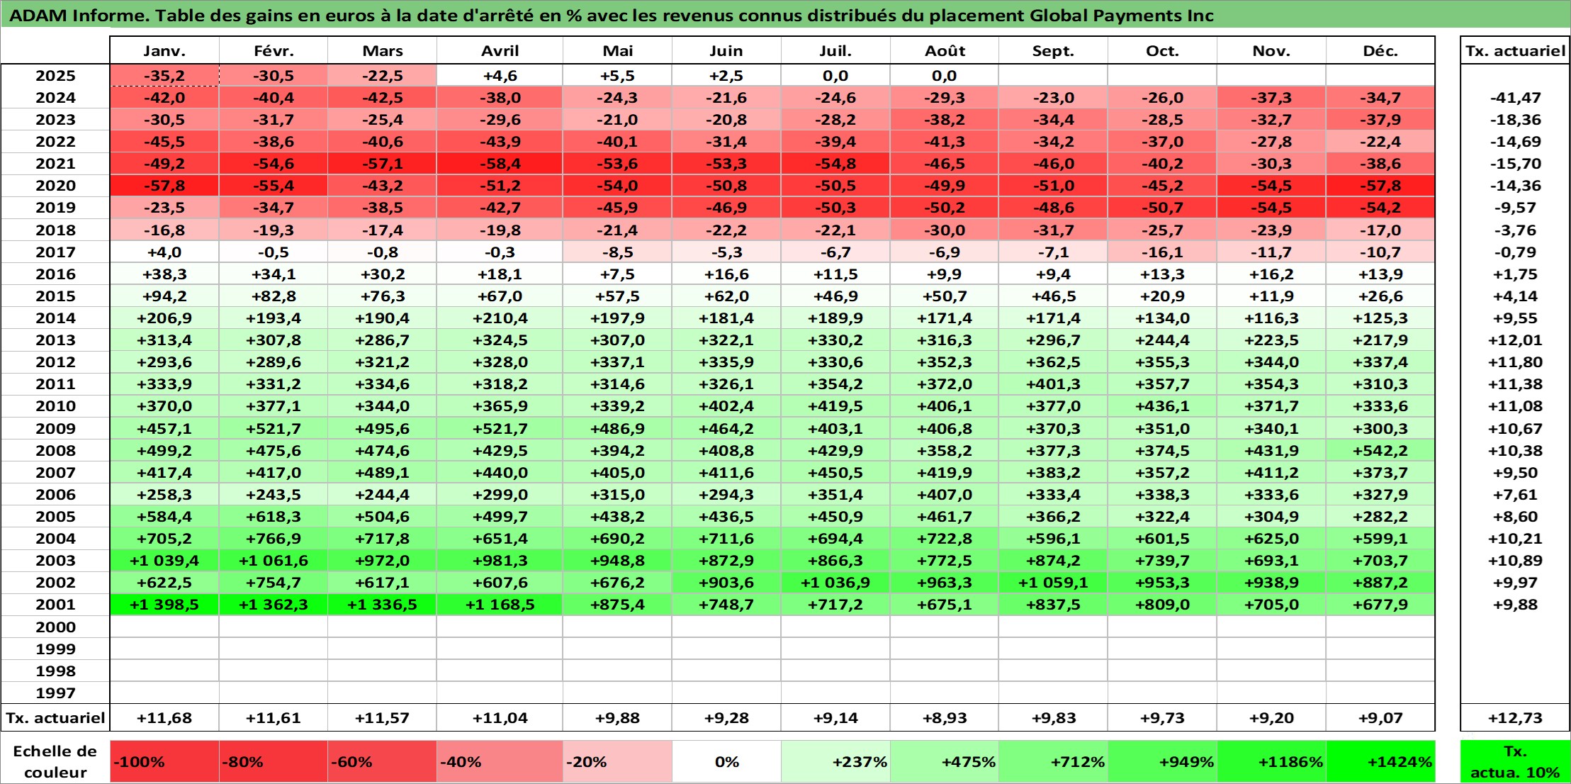Click the +1424% green color scale swatch
Viewport: 1571px width, 784px height.
(x=1380, y=762)
